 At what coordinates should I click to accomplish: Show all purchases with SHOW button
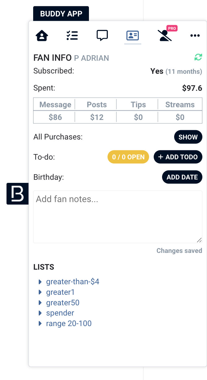[x=188, y=137]
